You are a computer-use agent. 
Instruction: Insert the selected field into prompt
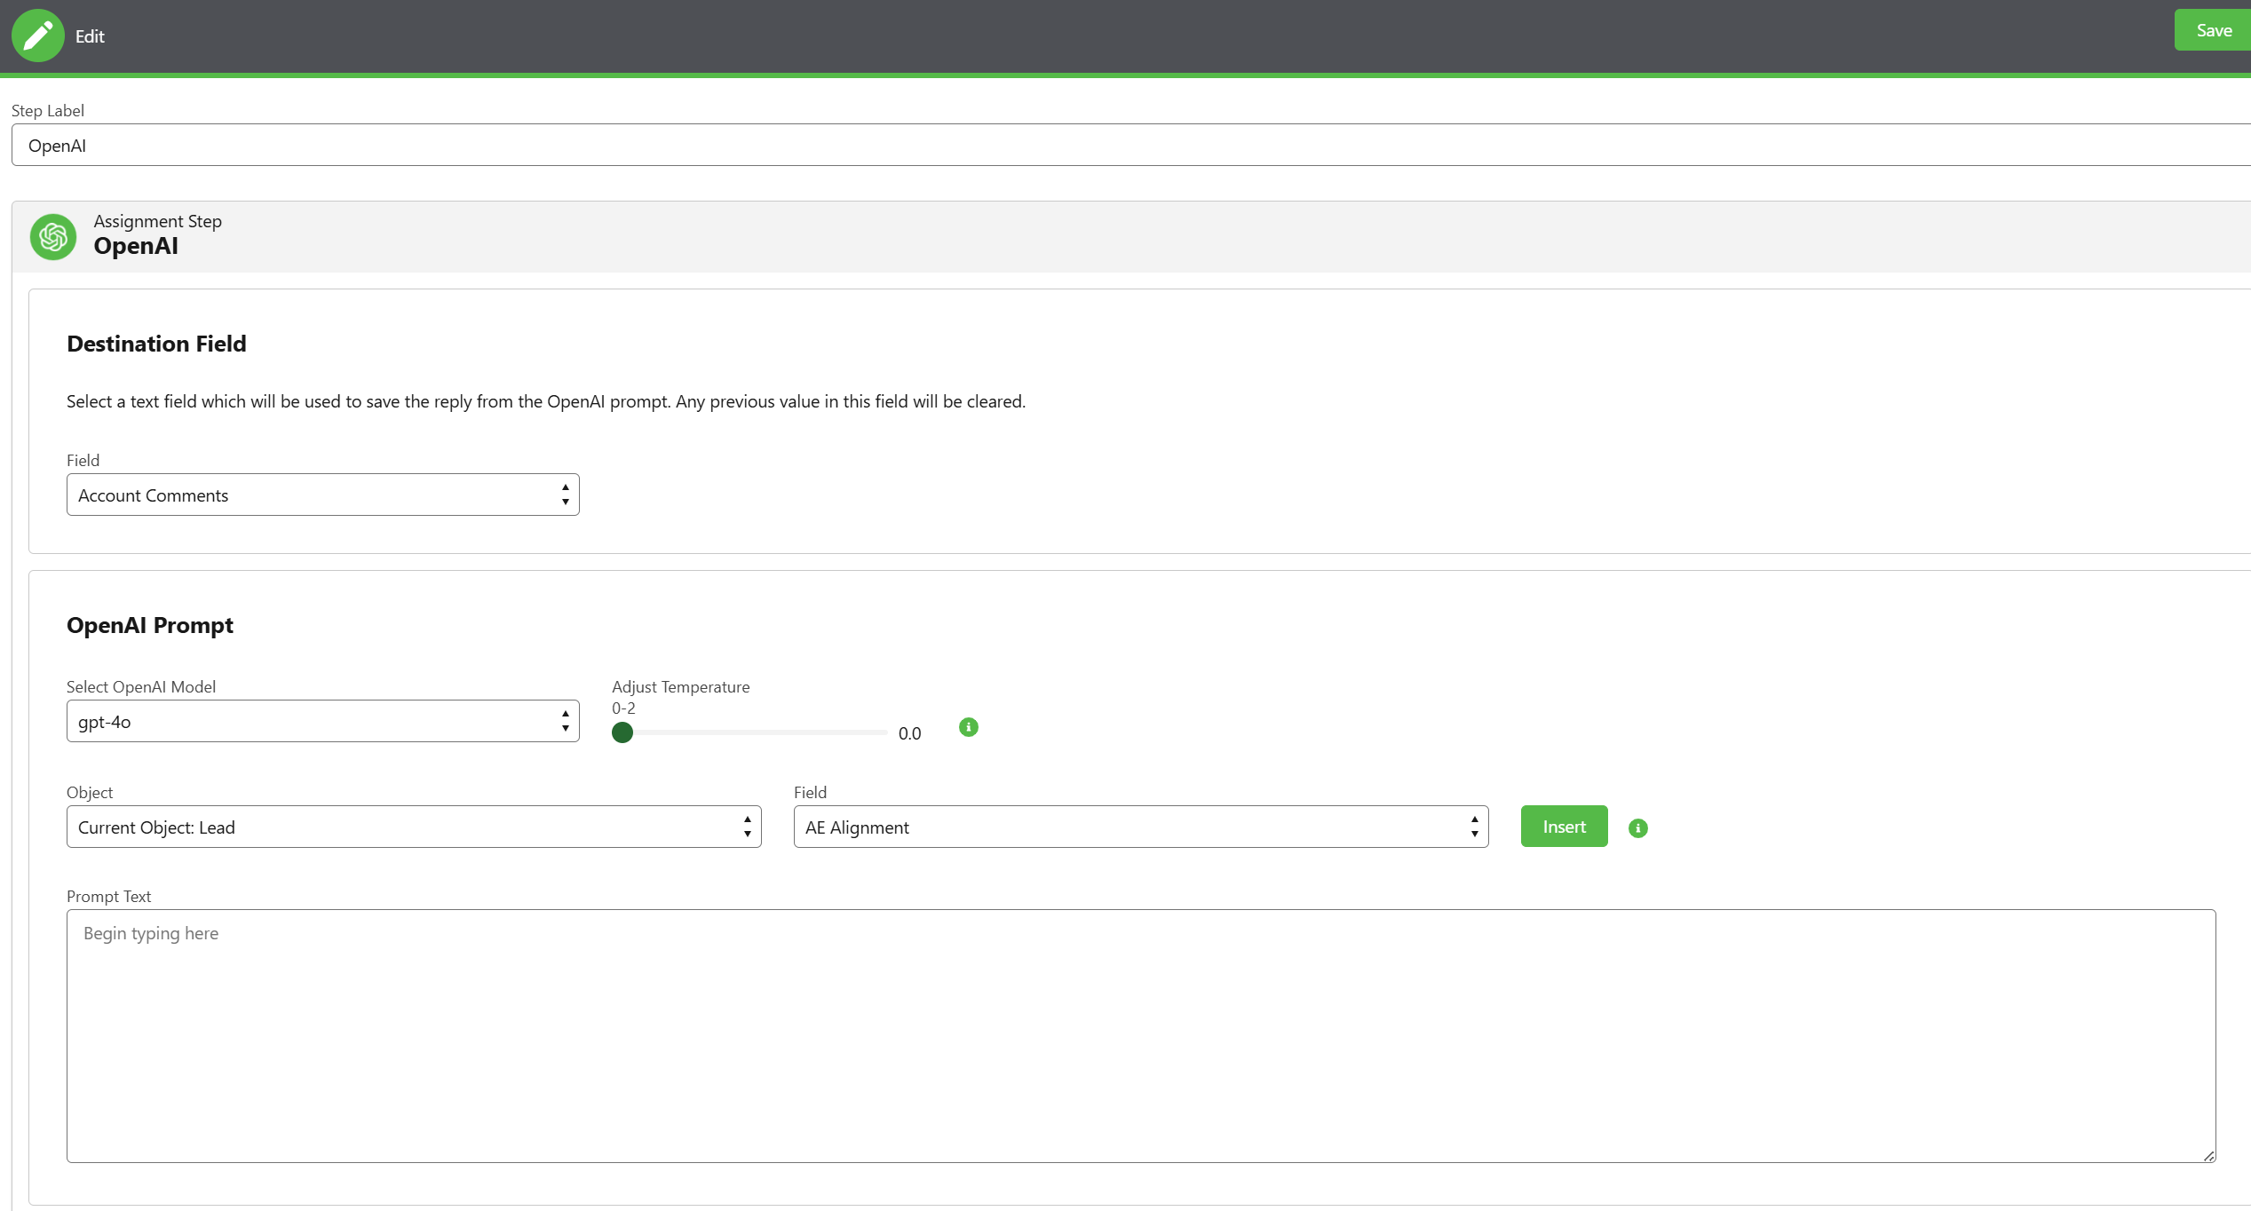(x=1564, y=827)
